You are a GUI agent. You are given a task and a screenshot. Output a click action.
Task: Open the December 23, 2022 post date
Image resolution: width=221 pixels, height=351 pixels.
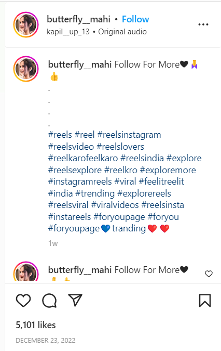click(x=46, y=341)
